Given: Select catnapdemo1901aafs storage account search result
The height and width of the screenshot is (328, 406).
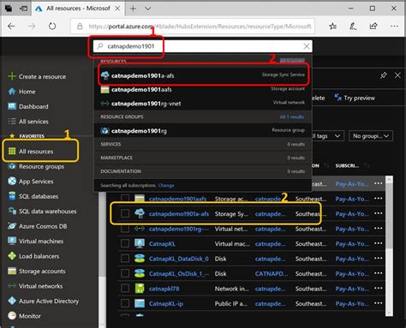Looking at the screenshot, I should (x=203, y=89).
